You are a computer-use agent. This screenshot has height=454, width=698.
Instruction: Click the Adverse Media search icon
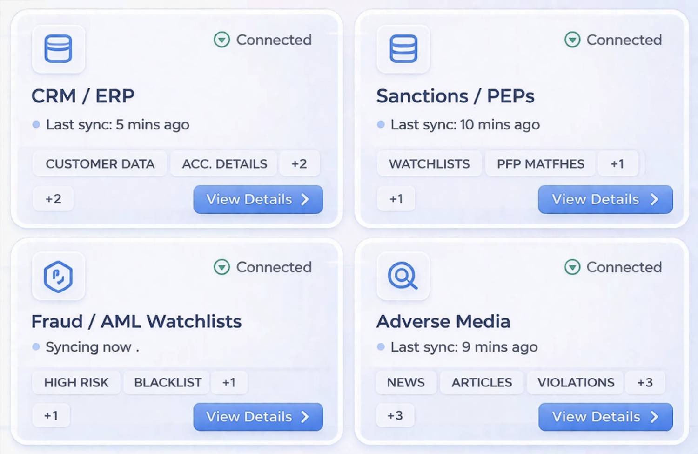pyautogui.click(x=403, y=276)
